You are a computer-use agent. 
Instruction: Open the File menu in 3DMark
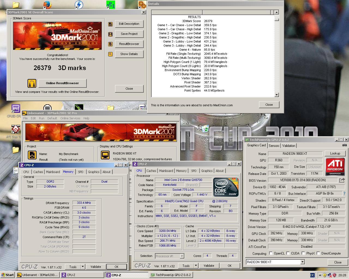(x=25, y=118)
